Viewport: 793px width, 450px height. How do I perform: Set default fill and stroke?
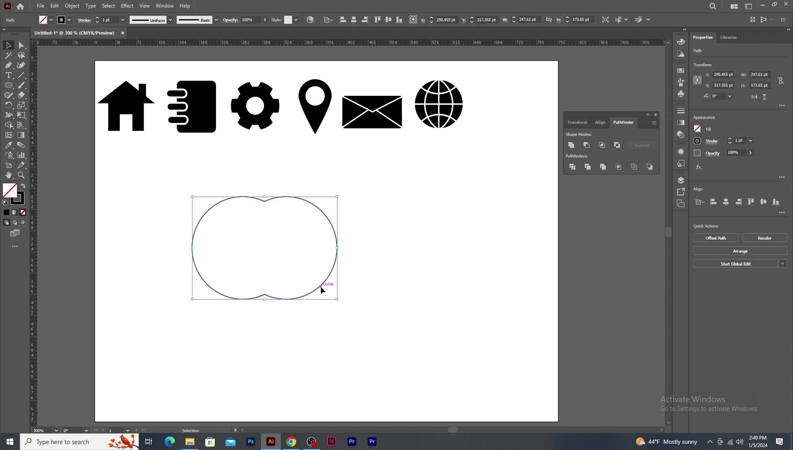click(x=5, y=203)
